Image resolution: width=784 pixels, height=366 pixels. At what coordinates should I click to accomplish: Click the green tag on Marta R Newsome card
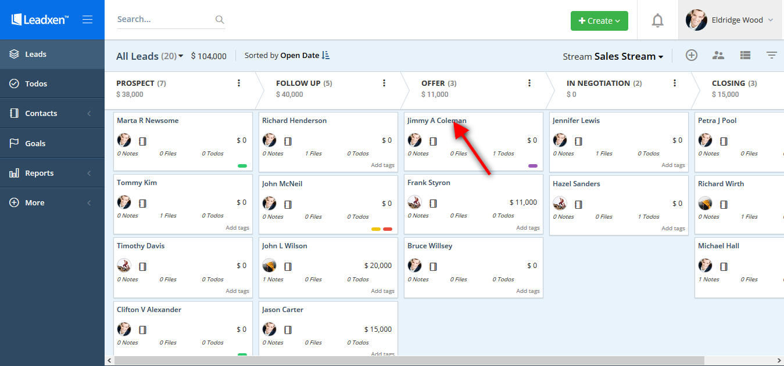[x=242, y=166]
